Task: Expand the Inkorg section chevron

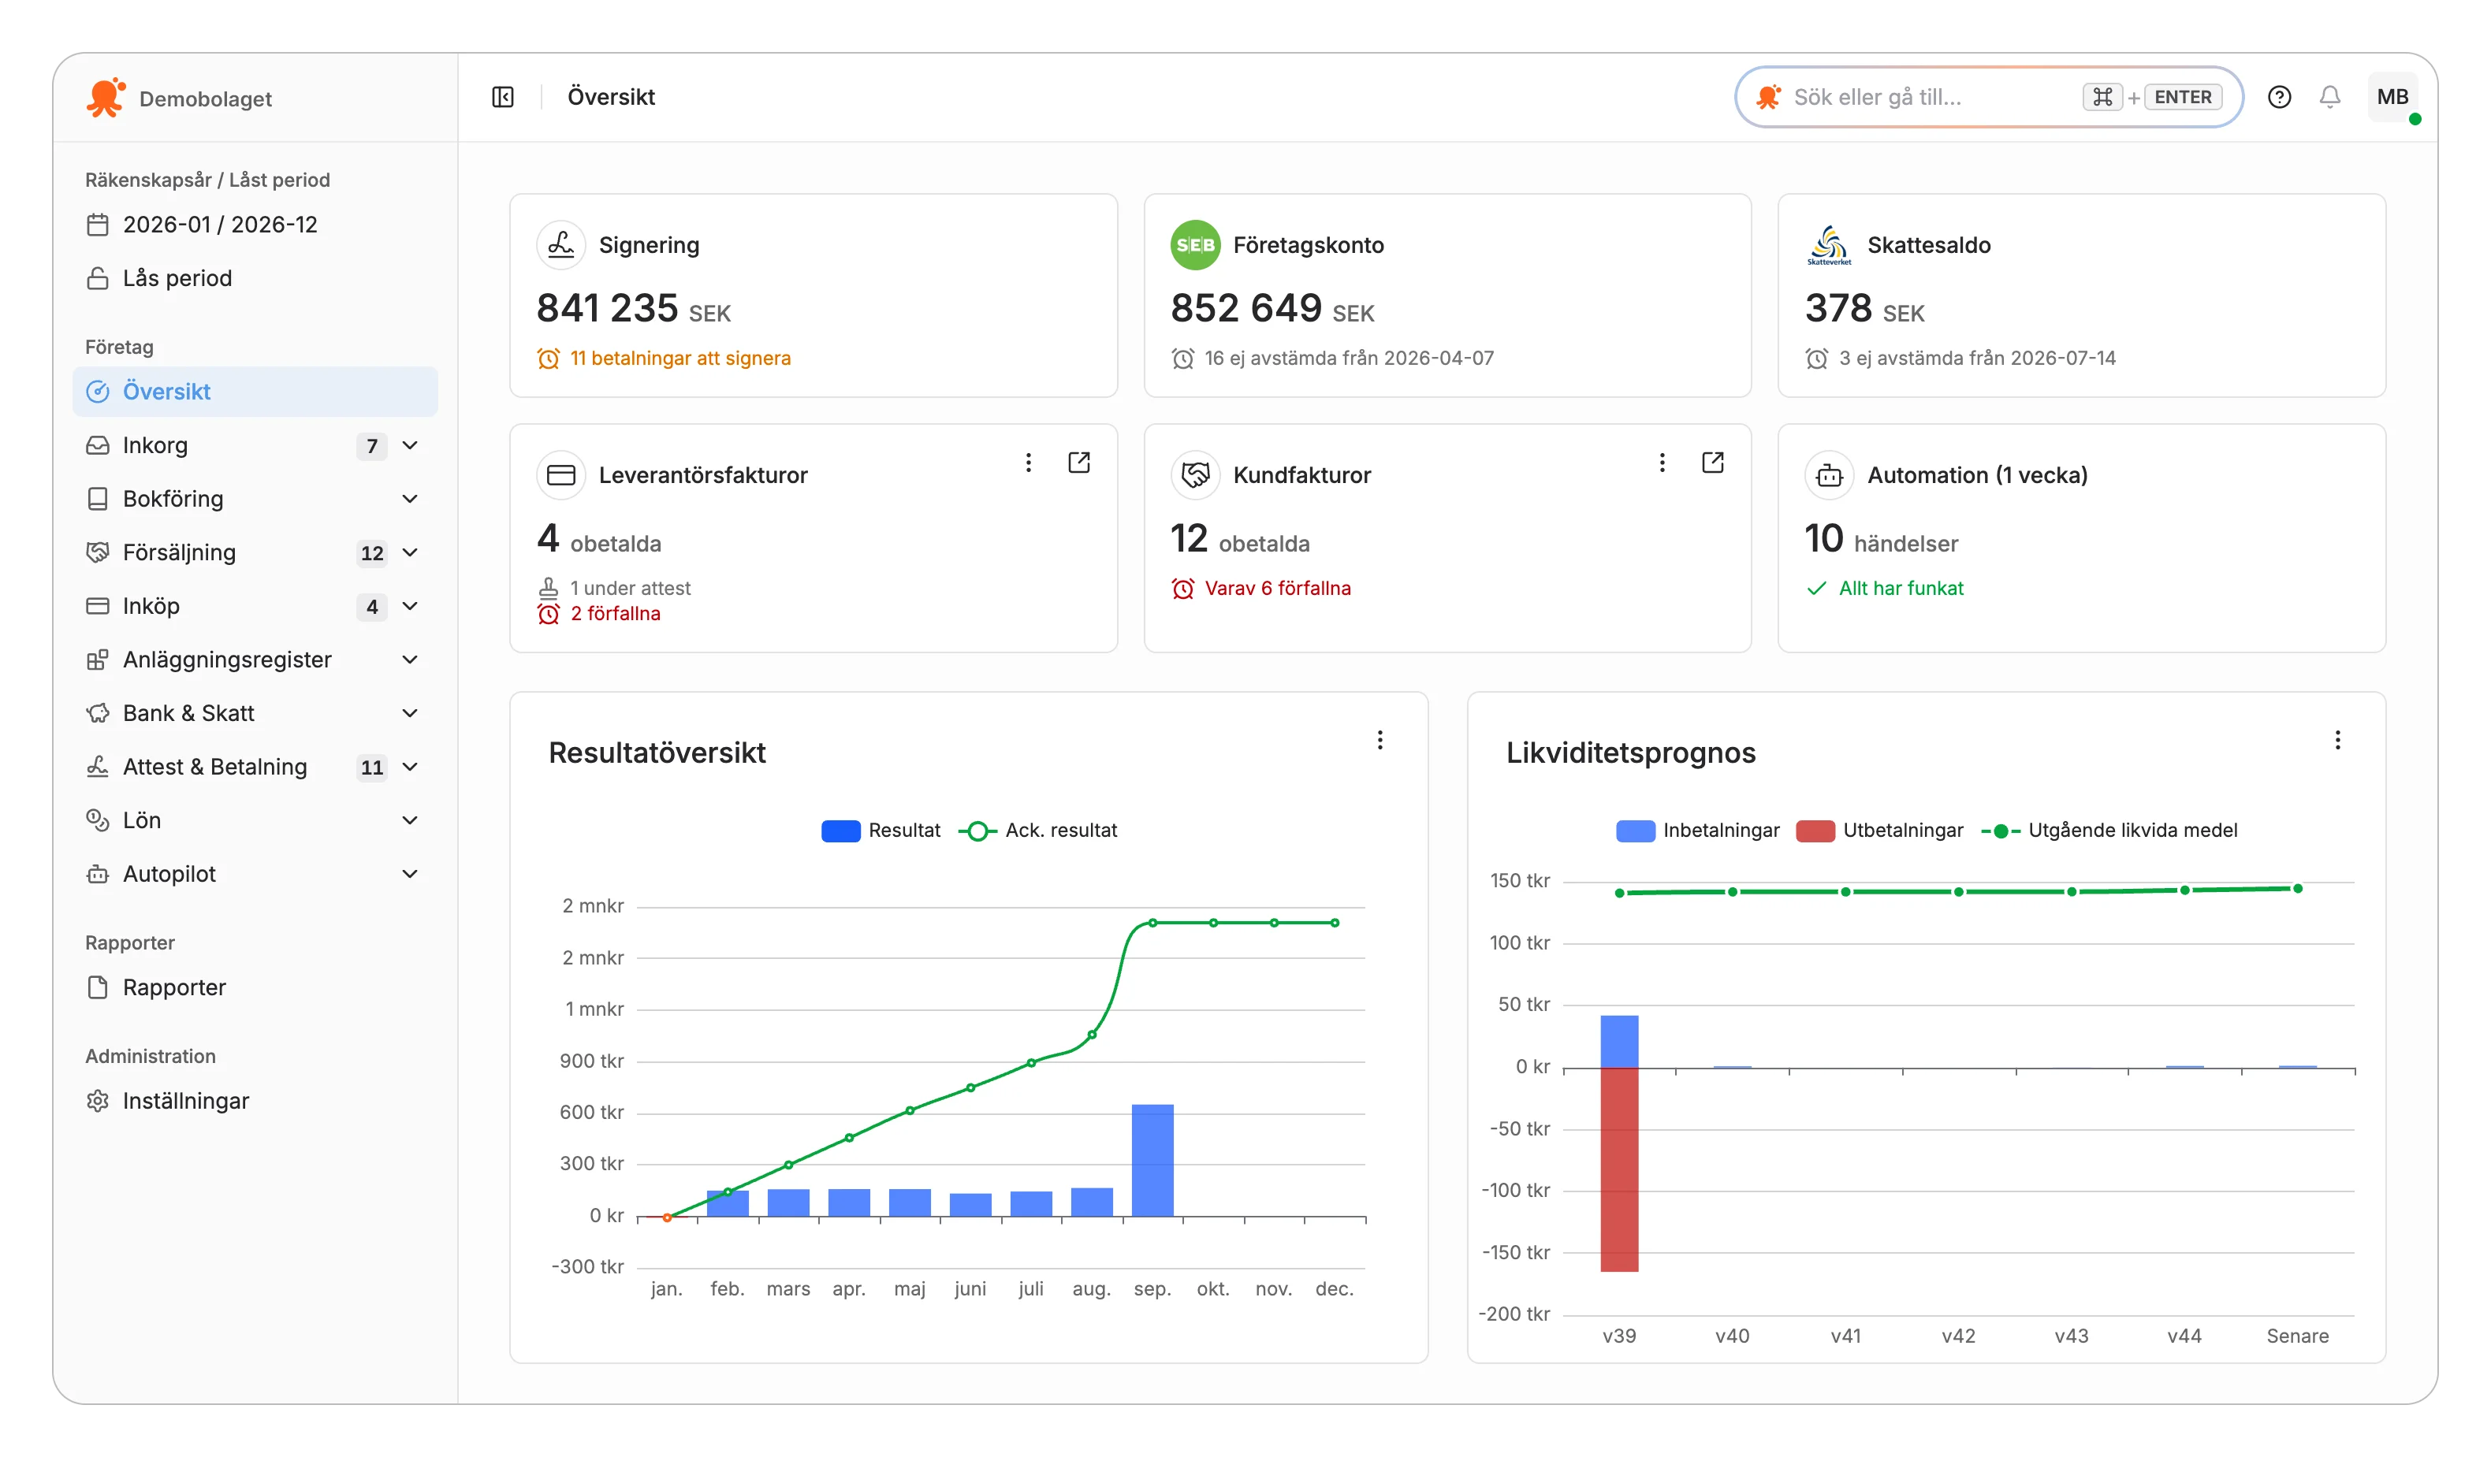Action: 409,445
